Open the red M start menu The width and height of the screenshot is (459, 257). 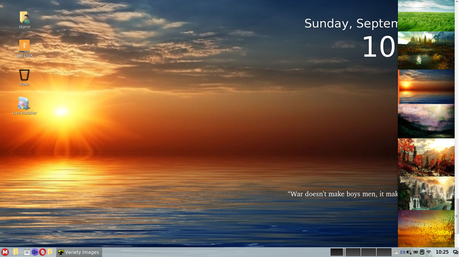coord(5,252)
